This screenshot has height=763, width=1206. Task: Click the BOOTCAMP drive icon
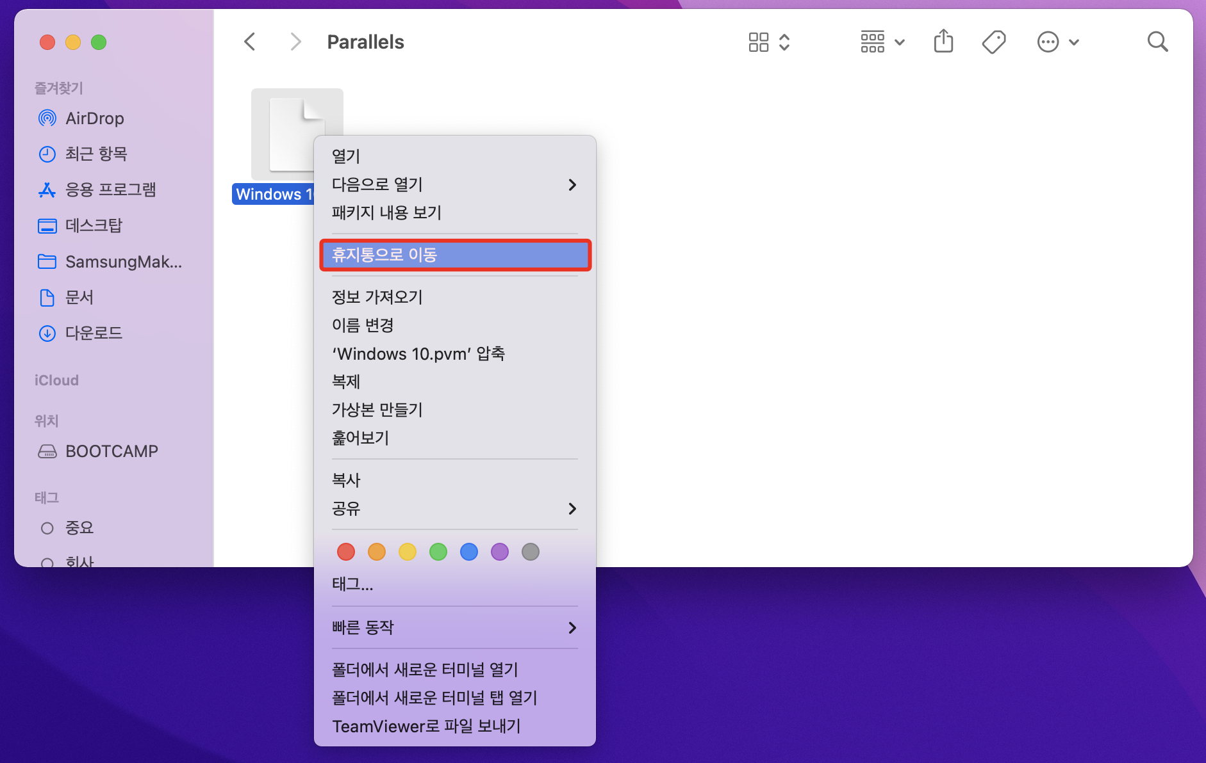47,451
